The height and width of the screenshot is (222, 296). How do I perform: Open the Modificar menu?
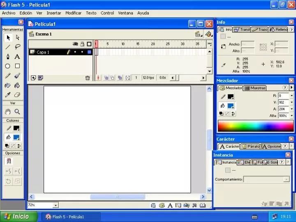point(74,13)
